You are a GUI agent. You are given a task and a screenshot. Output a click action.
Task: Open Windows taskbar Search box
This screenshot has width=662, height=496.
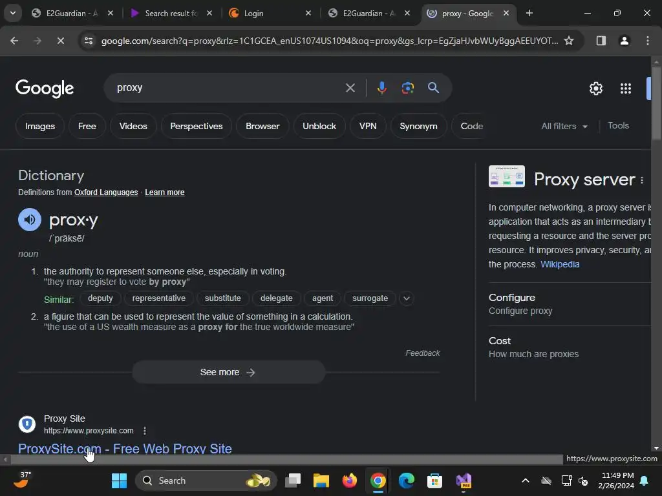206,480
